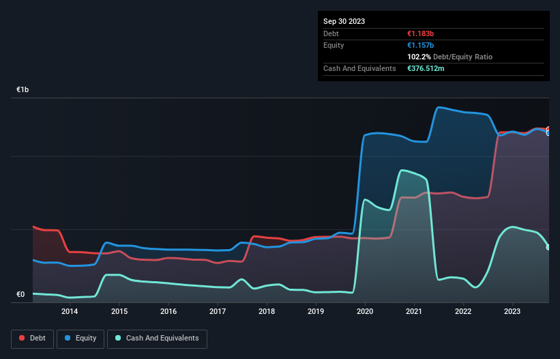Toggle the Cash And Equivalents legend button
The height and width of the screenshot is (359, 560).
tap(157, 339)
